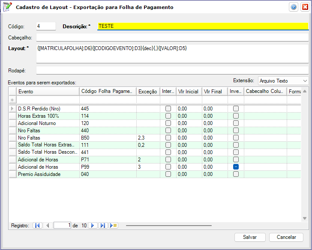Toggle Inter checkbox for Horas Extras 100%
This screenshot has width=312, height=250.
tap(168, 116)
